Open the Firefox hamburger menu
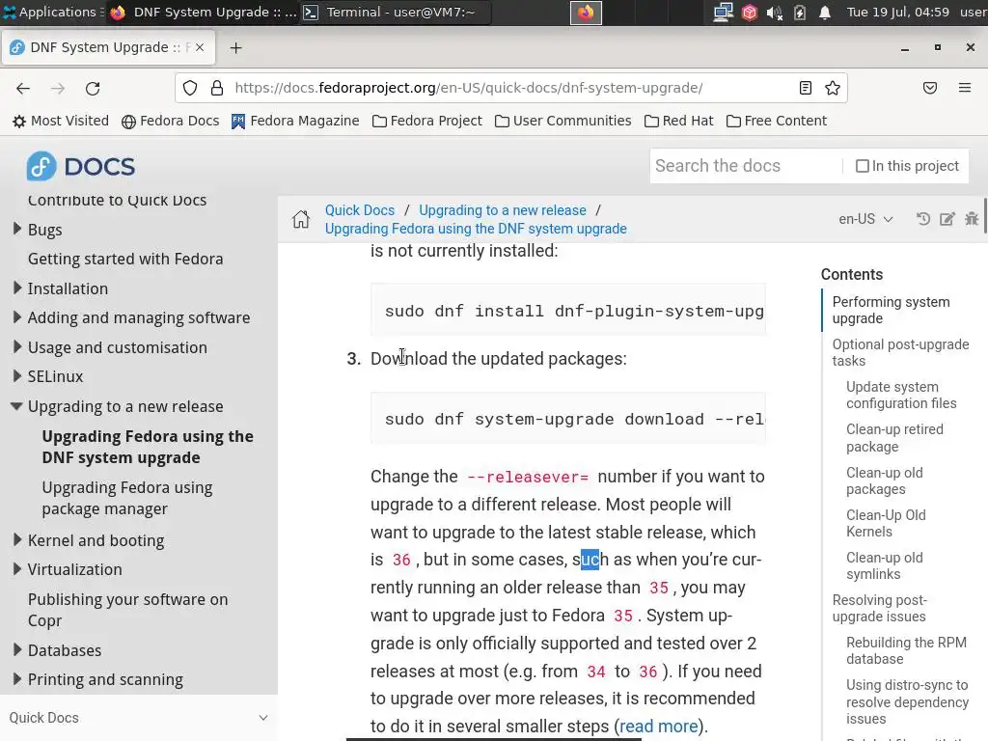The width and height of the screenshot is (988, 741). click(965, 88)
